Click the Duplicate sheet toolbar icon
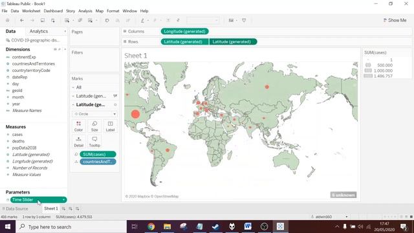Image resolution: width=414 pixels, height=233 pixels. click(80, 20)
